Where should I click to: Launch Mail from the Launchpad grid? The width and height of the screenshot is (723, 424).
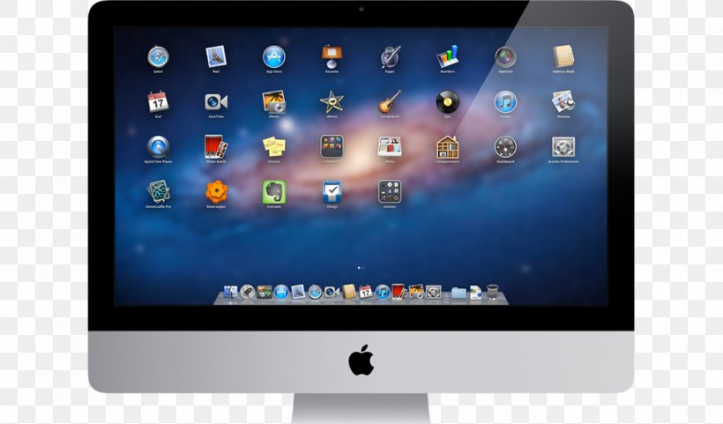216,57
